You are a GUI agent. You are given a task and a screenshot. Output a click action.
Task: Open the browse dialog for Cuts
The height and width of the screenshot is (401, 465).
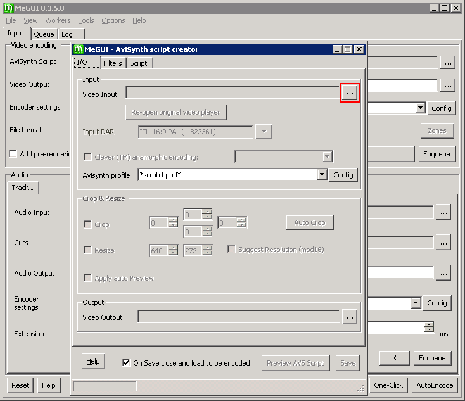click(443, 242)
